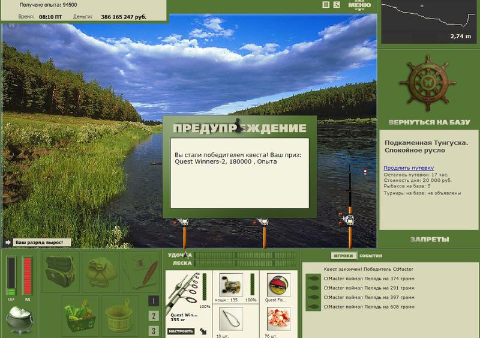Switch to the ИГРОКИ tab

(x=343, y=256)
